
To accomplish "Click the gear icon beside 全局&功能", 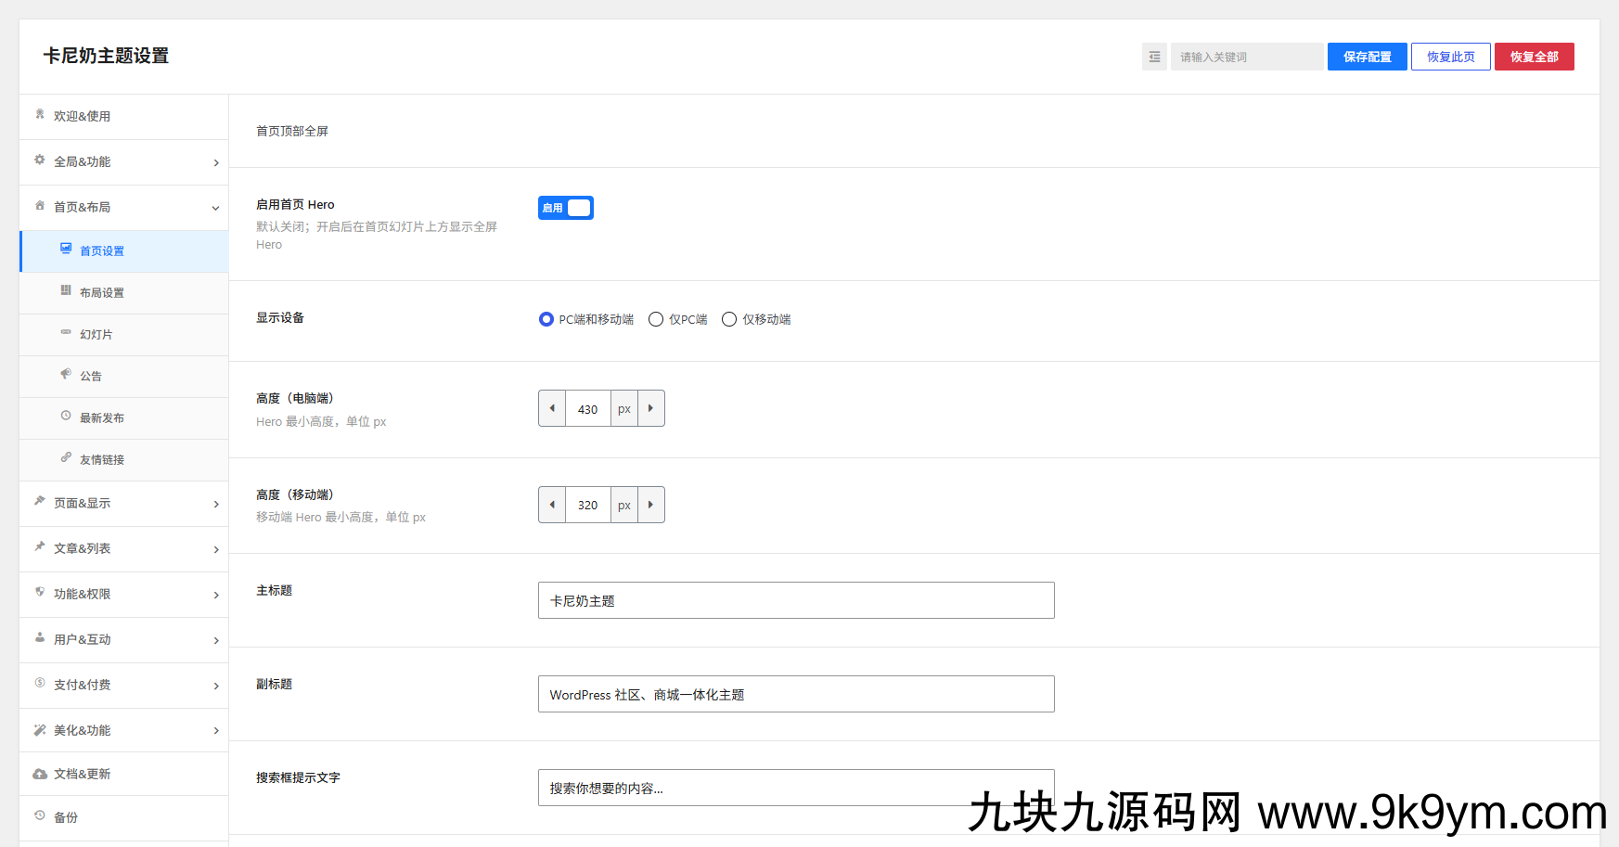I will (40, 160).
